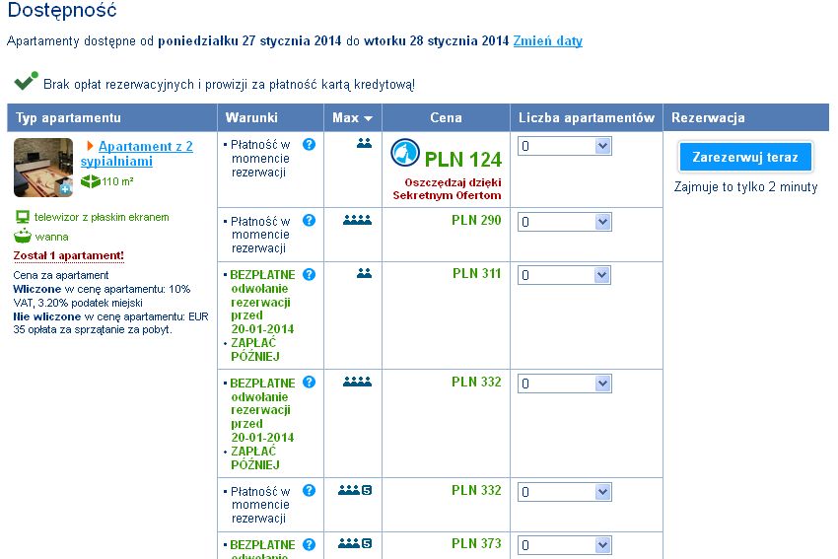Click the five-person max icon in the PLN 373 row
This screenshot has width=838, height=559.
(x=355, y=543)
